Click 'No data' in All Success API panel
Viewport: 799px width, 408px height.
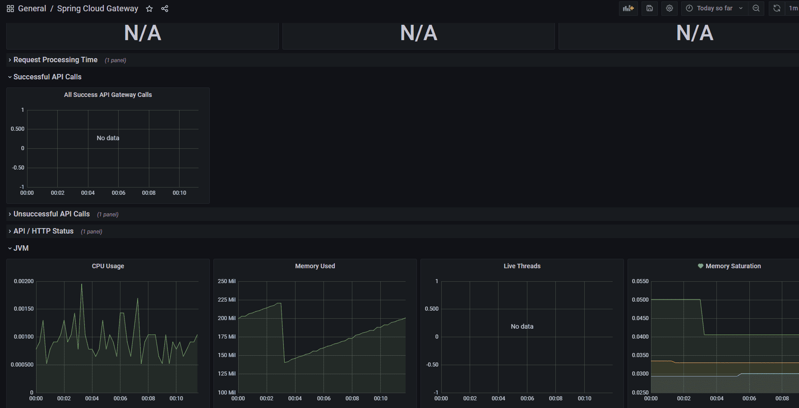click(108, 138)
